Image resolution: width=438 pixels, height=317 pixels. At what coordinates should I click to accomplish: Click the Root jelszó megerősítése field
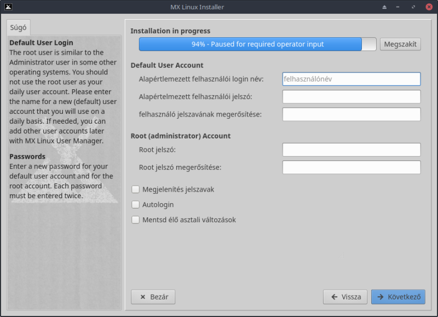[351, 168]
